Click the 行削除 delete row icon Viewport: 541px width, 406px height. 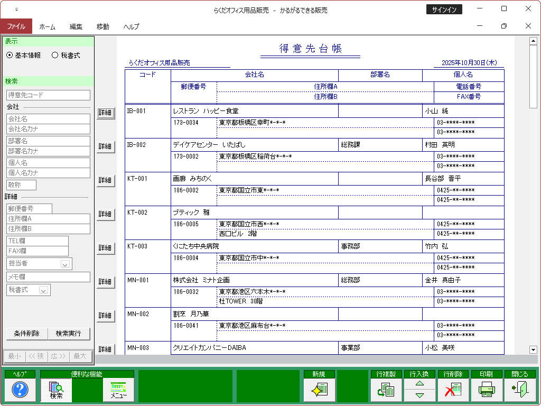click(x=453, y=390)
